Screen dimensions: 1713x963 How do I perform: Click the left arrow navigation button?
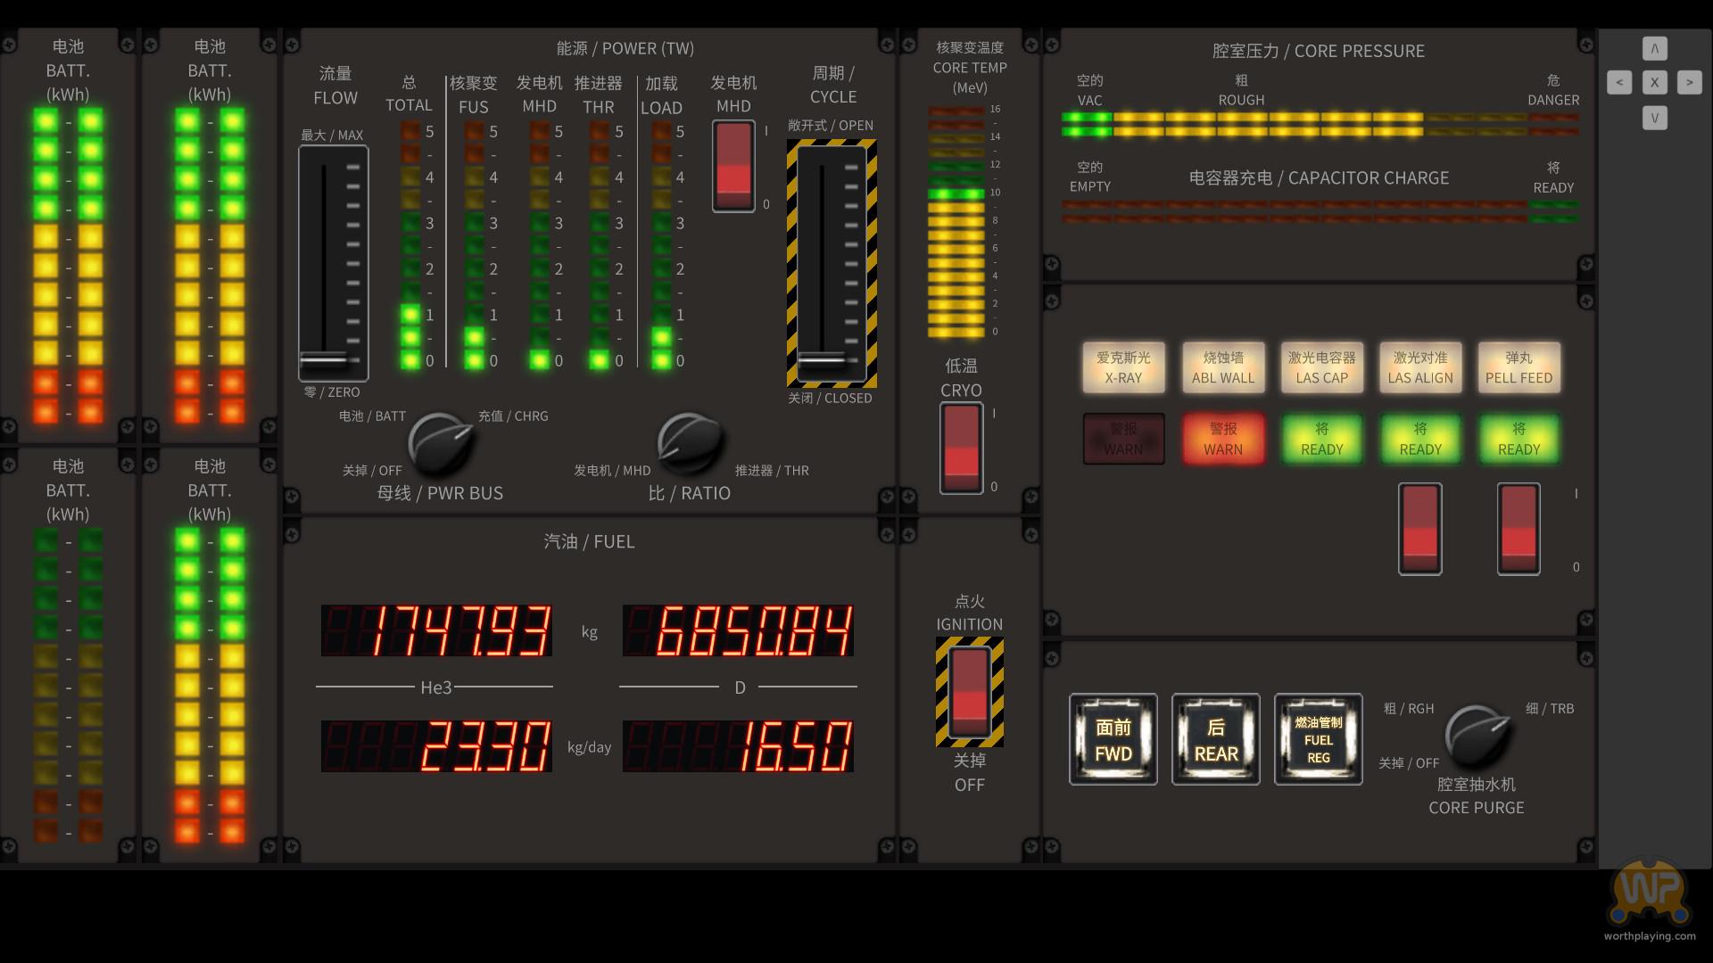(x=1619, y=83)
